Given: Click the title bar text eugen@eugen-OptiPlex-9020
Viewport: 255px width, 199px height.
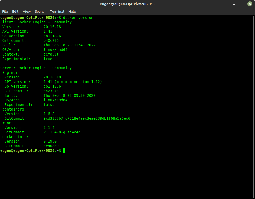Looking at the screenshot, I should [127, 4].
